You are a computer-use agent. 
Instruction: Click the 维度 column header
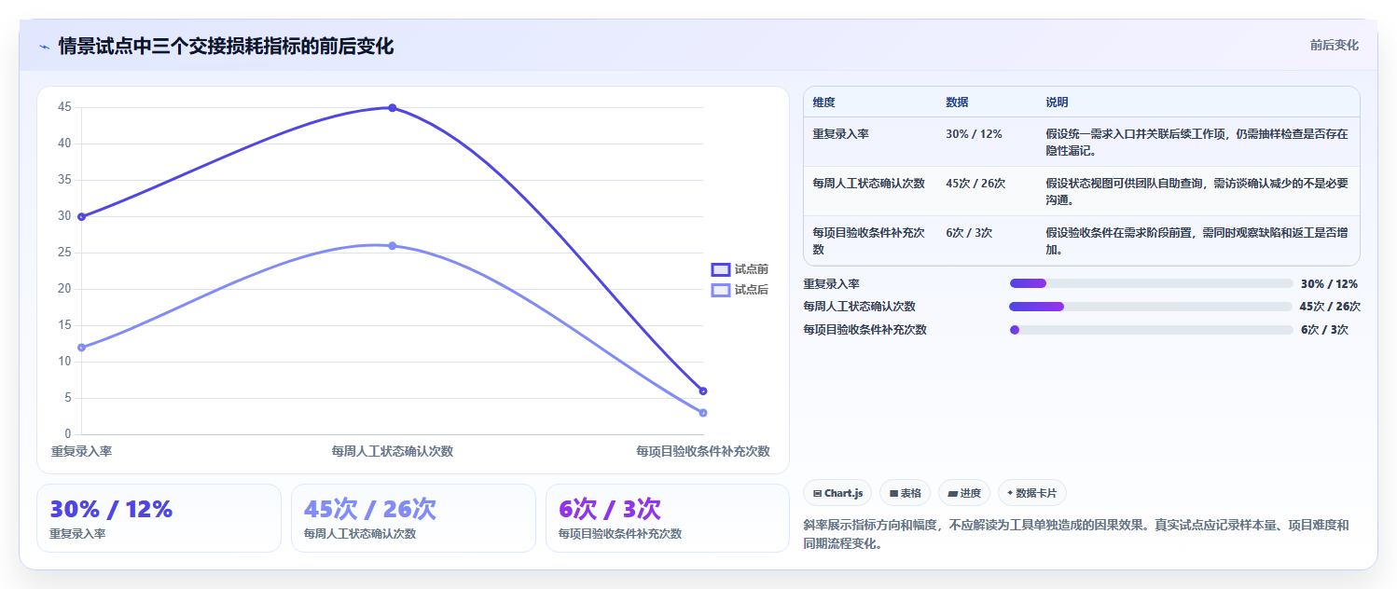click(824, 102)
